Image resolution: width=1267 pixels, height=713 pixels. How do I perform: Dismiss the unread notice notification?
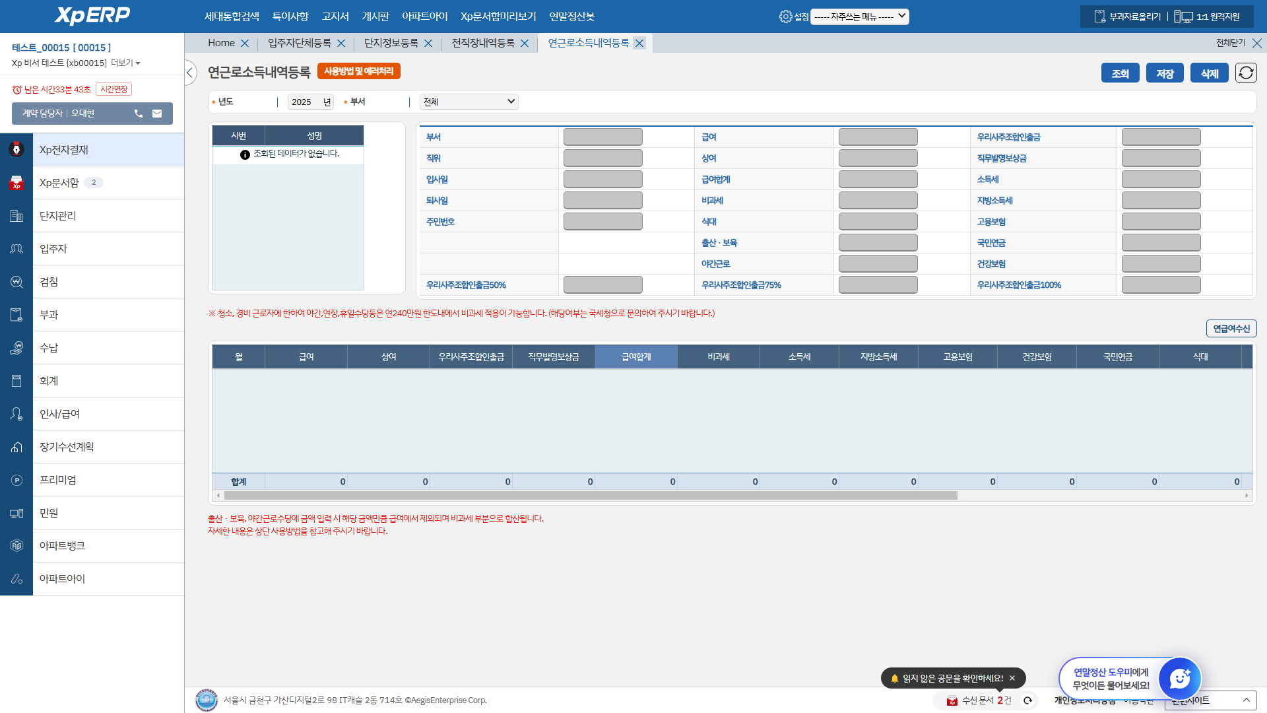click(1012, 678)
